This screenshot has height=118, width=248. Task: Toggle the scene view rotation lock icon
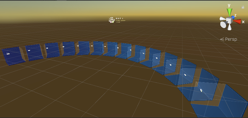(x=243, y=7)
